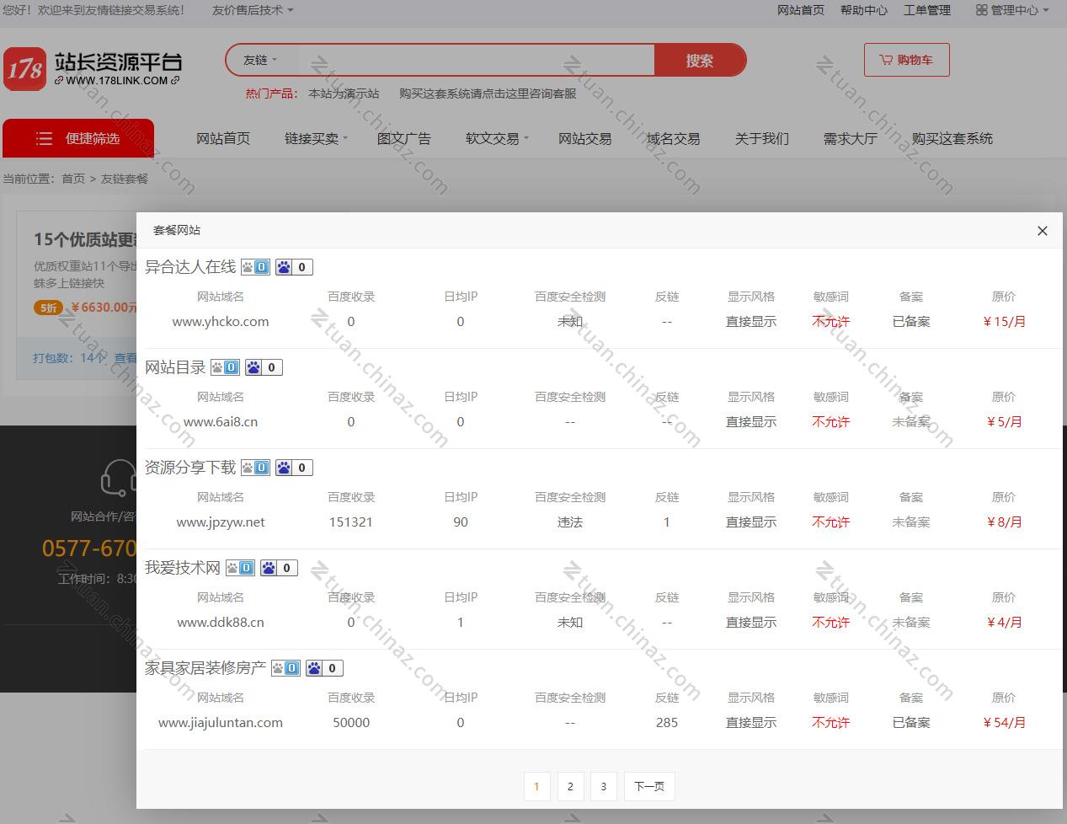Click the 资源分享下载 site title
This screenshot has width=1067, height=824.
click(x=190, y=468)
